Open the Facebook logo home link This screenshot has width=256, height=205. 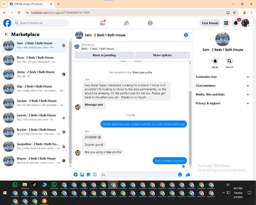[x=7, y=23]
